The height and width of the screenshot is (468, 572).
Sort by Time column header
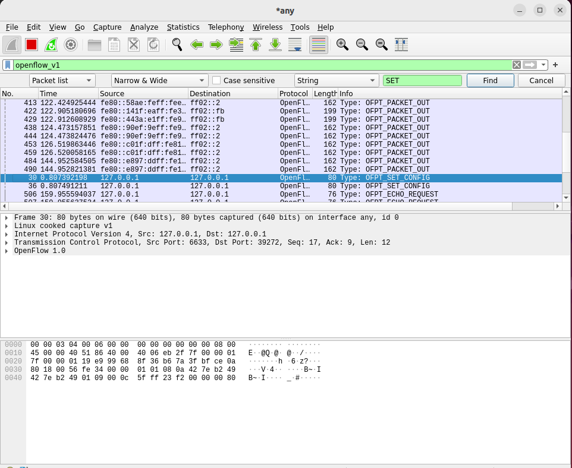pos(68,94)
